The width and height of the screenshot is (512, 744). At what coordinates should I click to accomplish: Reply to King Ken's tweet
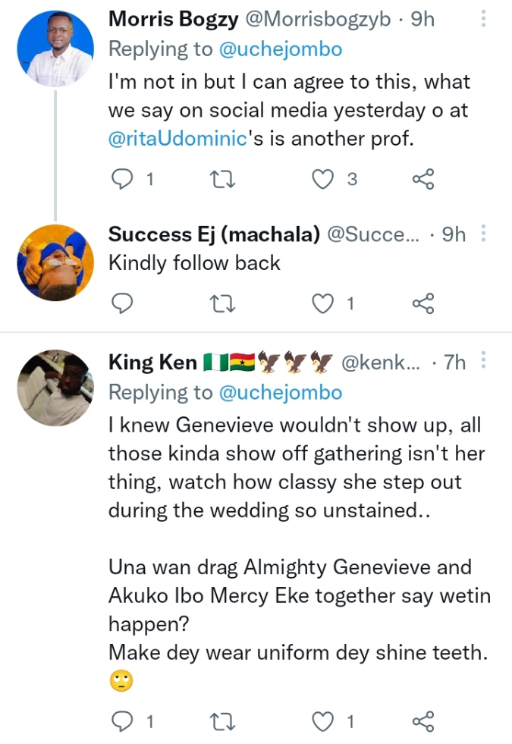point(121,722)
